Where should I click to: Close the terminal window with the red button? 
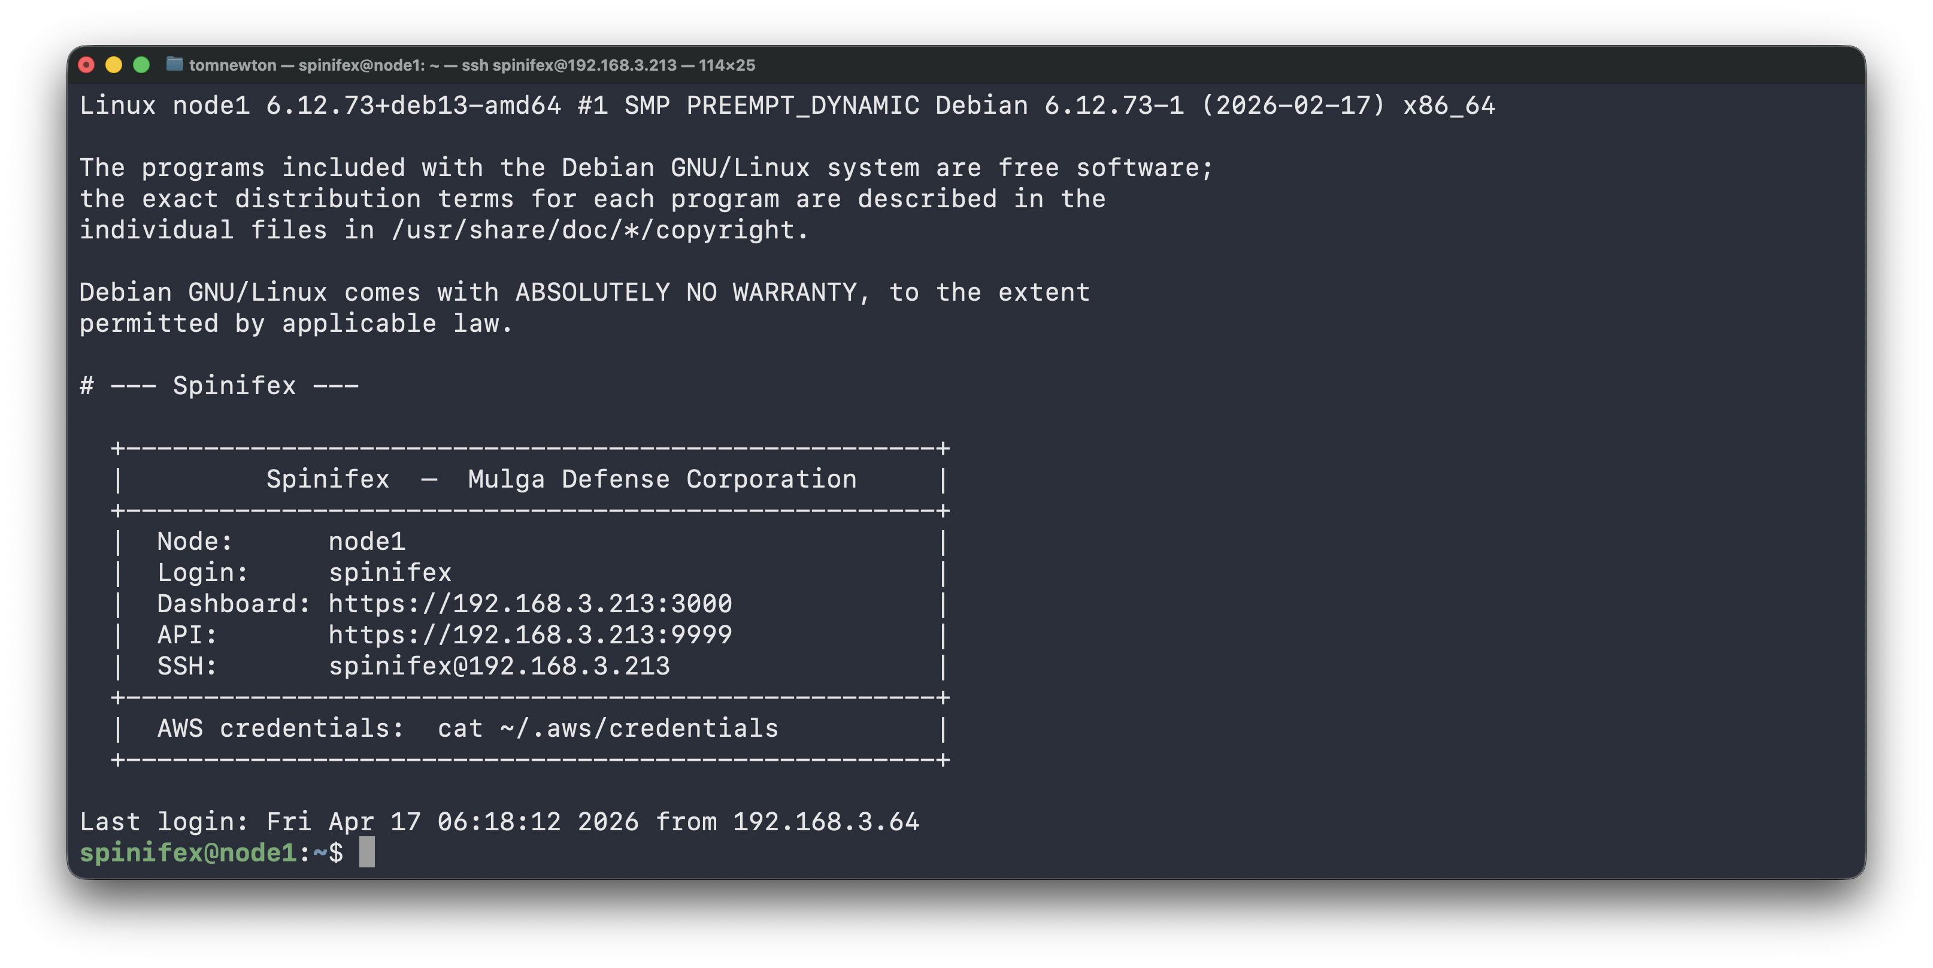[x=86, y=65]
